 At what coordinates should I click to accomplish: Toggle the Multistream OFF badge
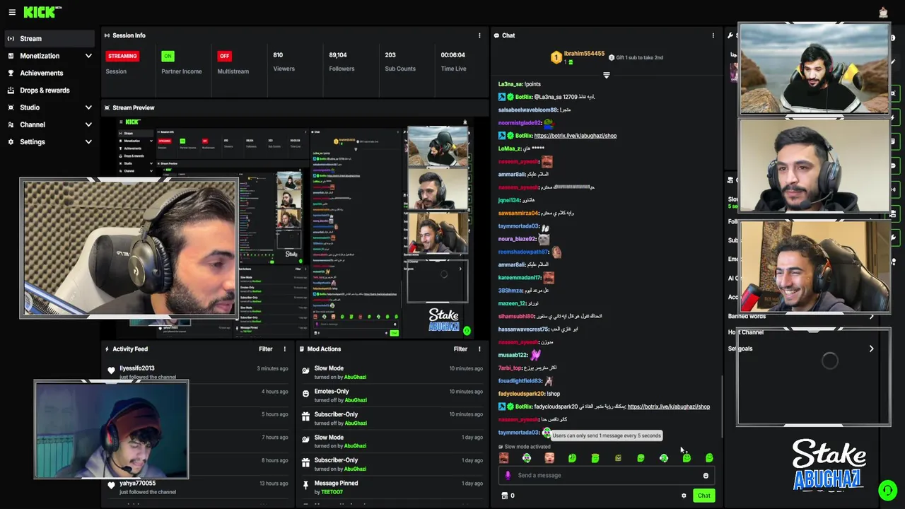pos(224,56)
